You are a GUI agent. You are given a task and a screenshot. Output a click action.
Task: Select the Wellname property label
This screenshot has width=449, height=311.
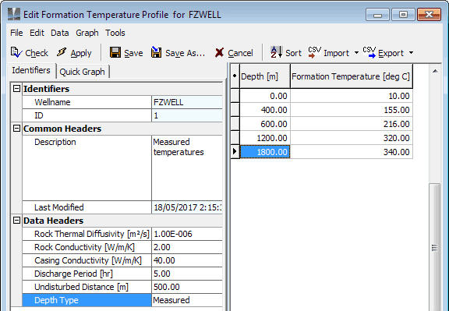click(x=87, y=102)
